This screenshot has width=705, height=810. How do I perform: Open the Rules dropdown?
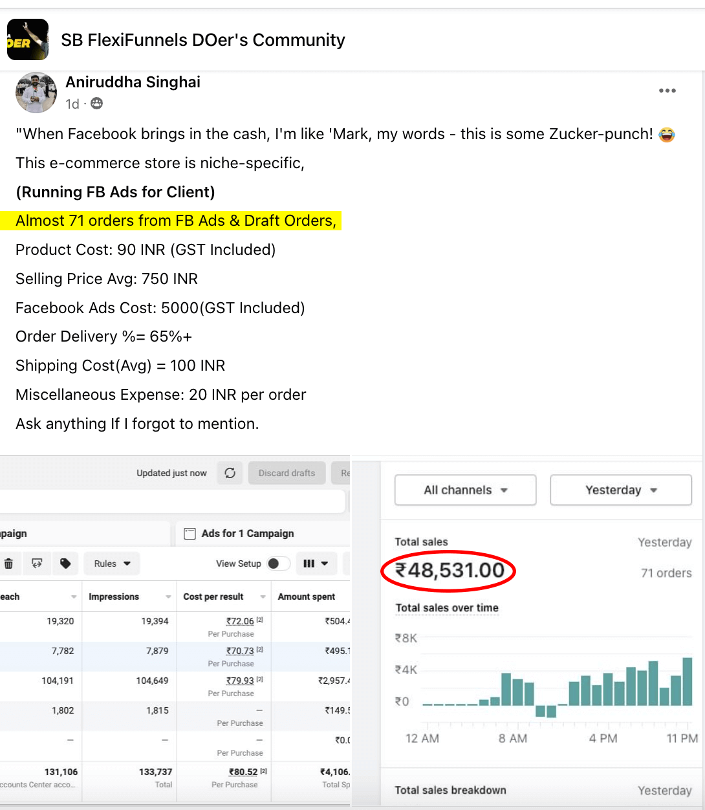111,564
